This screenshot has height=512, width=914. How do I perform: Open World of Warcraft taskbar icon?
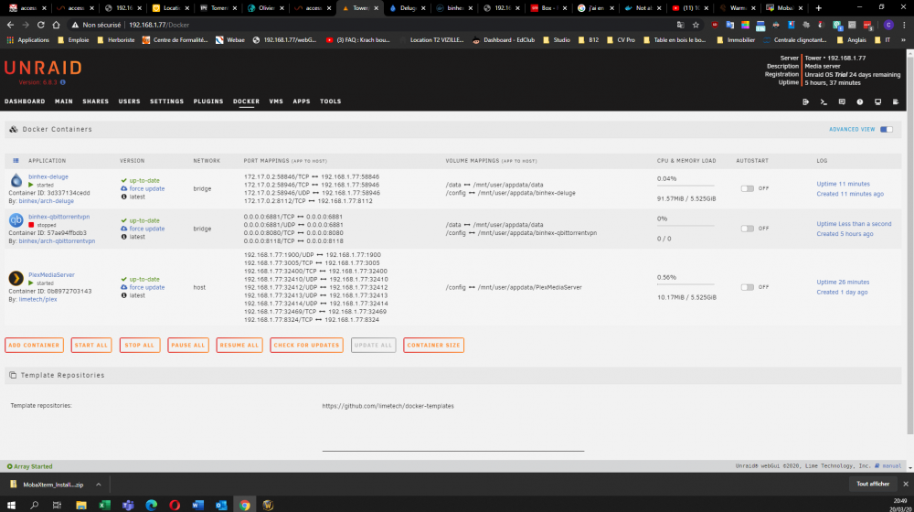click(x=268, y=505)
